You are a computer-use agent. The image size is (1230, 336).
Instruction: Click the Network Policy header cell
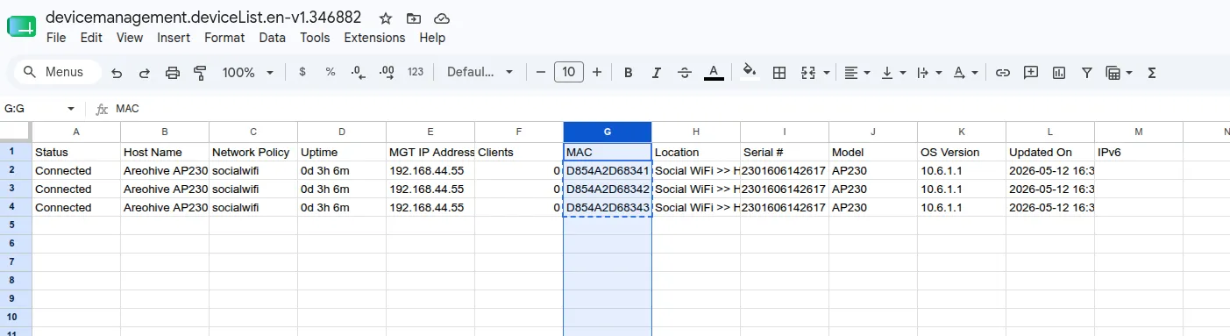(x=253, y=152)
